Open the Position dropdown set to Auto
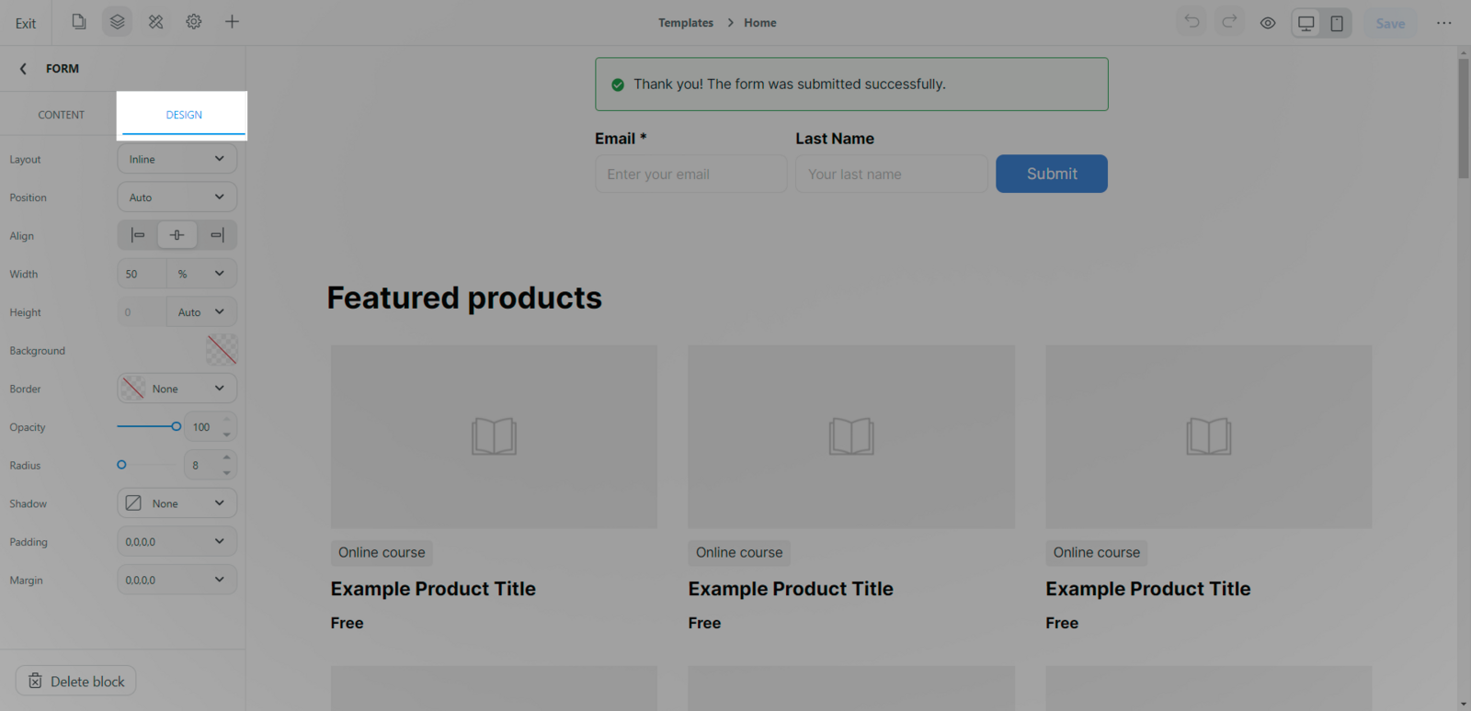 click(177, 197)
